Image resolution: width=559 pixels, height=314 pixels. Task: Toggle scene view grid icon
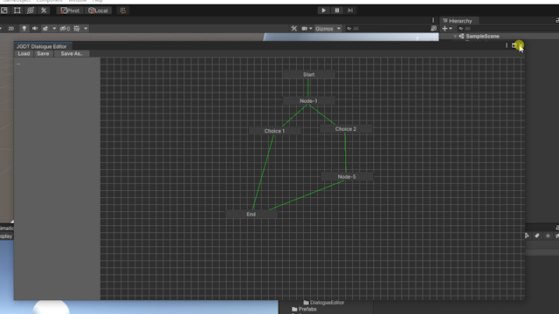77,29
